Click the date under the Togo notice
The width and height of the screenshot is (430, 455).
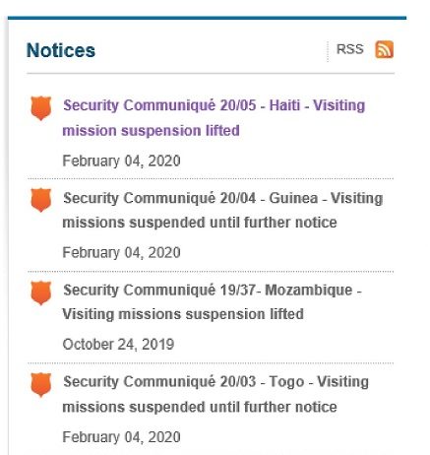point(121,437)
